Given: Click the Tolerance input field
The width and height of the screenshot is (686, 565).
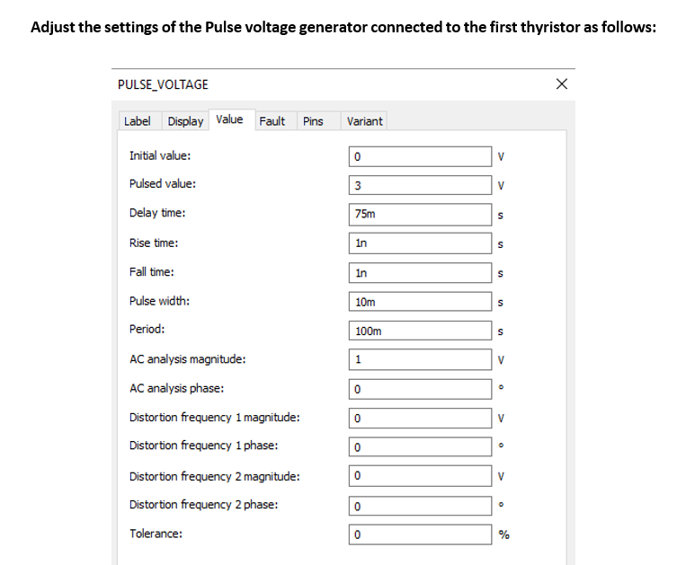Looking at the screenshot, I should coord(421,535).
